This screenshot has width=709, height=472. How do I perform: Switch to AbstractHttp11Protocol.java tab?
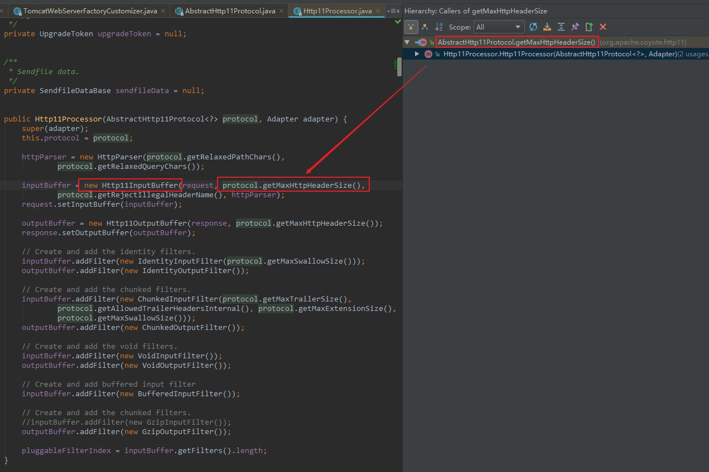230,11
